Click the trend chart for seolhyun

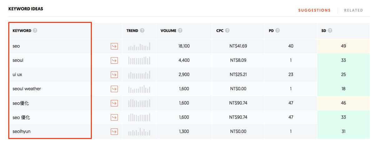pyautogui.click(x=139, y=132)
